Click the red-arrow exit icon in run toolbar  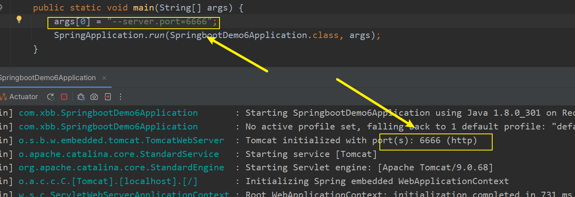[x=108, y=97]
